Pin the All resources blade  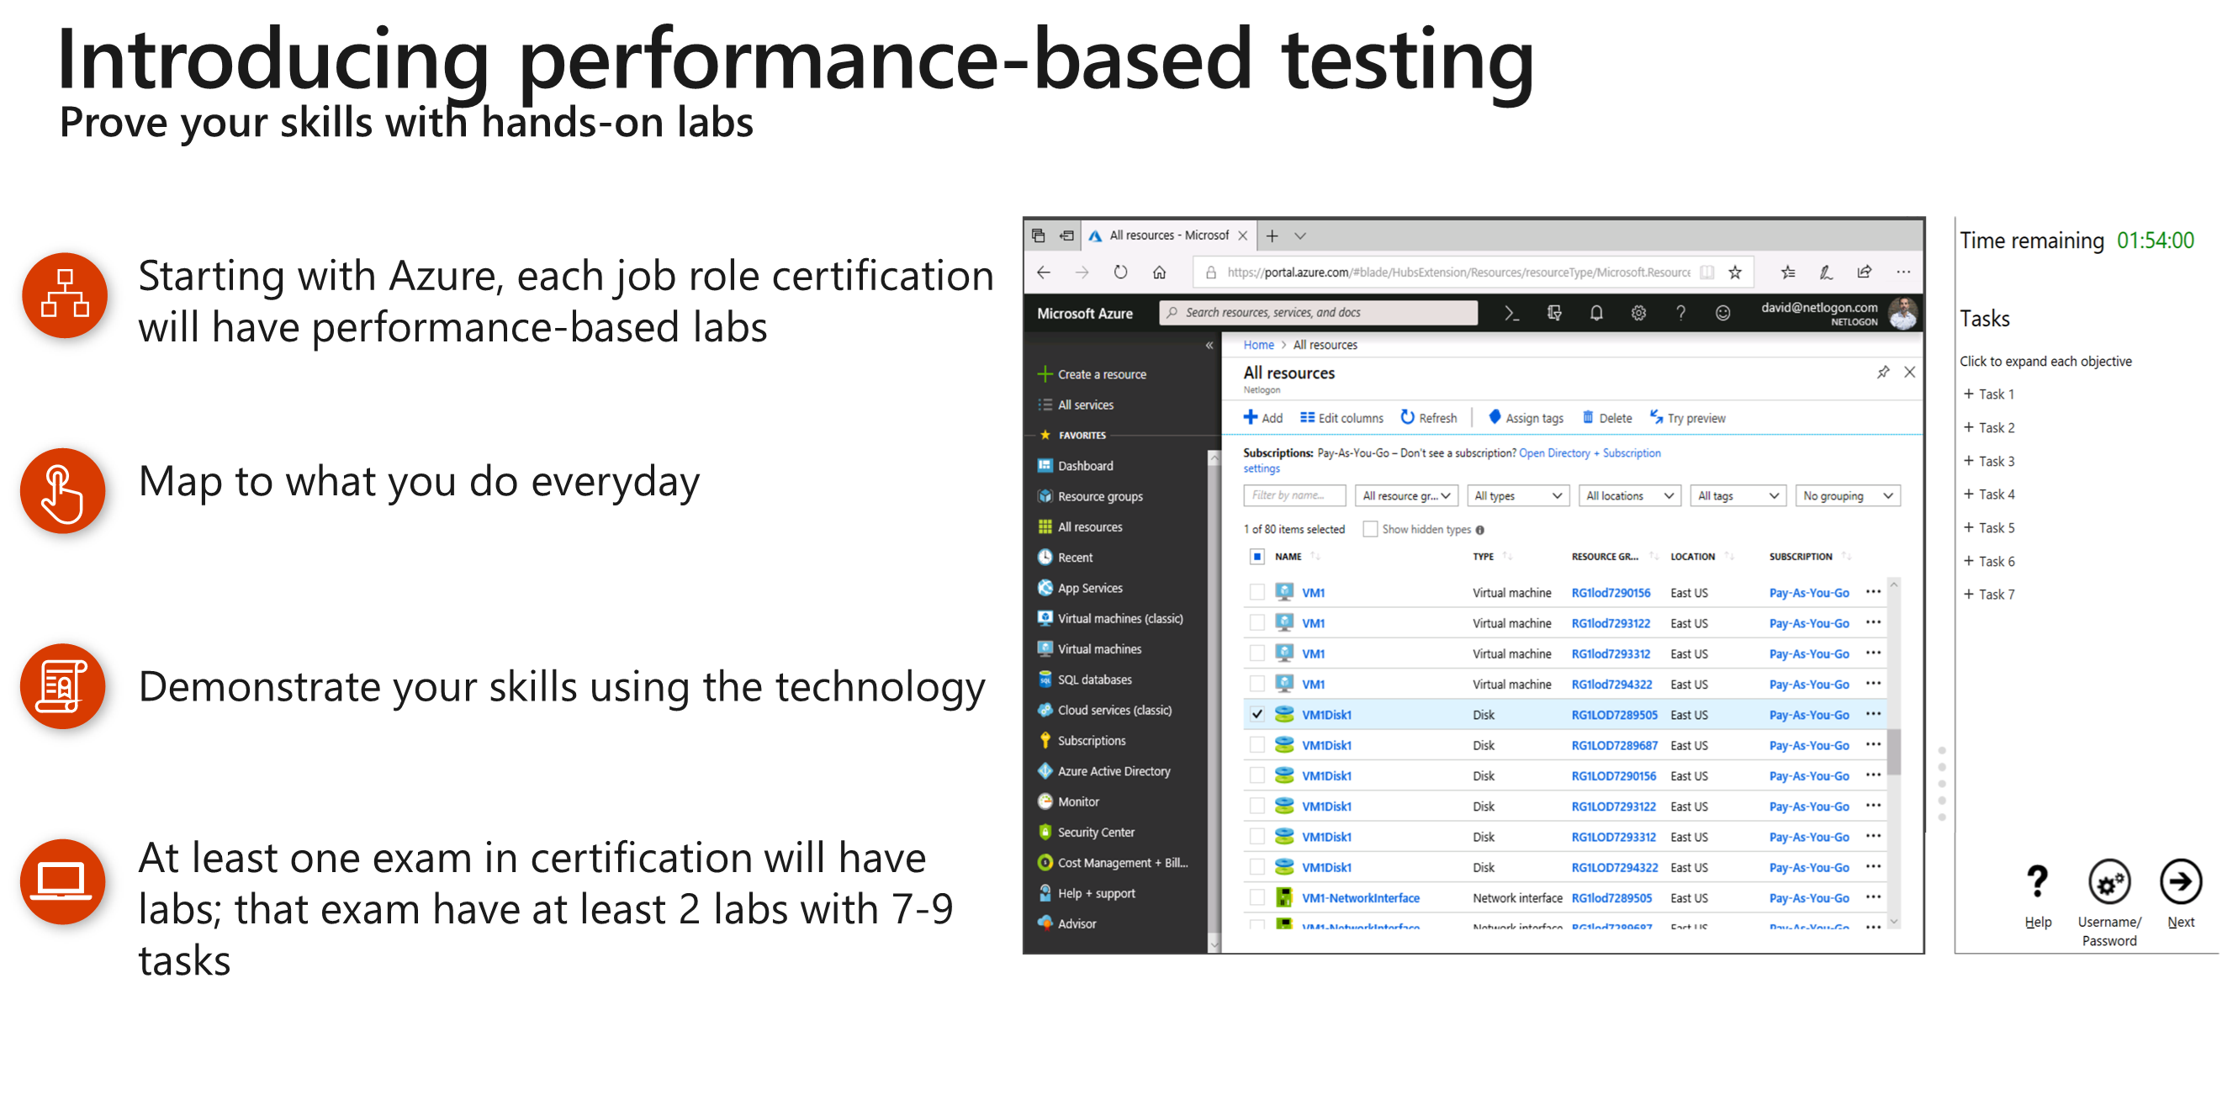point(1883,373)
